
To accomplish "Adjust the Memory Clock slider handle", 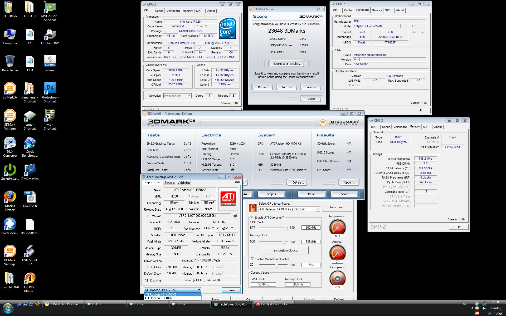I will [284, 241].
